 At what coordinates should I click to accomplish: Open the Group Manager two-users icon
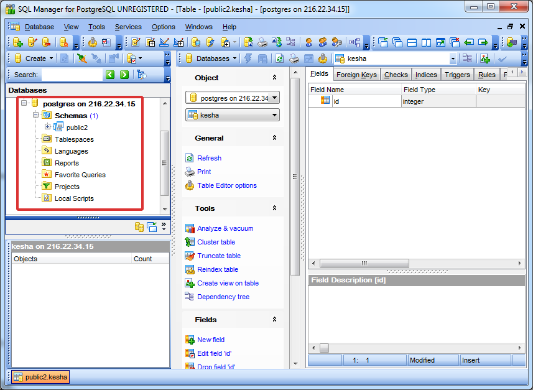click(322, 42)
